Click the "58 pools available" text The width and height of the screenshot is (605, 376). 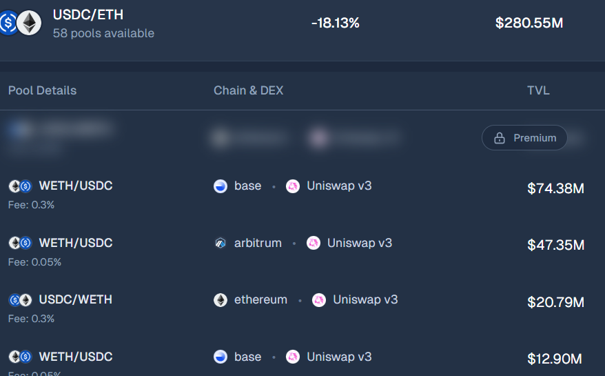(x=103, y=33)
